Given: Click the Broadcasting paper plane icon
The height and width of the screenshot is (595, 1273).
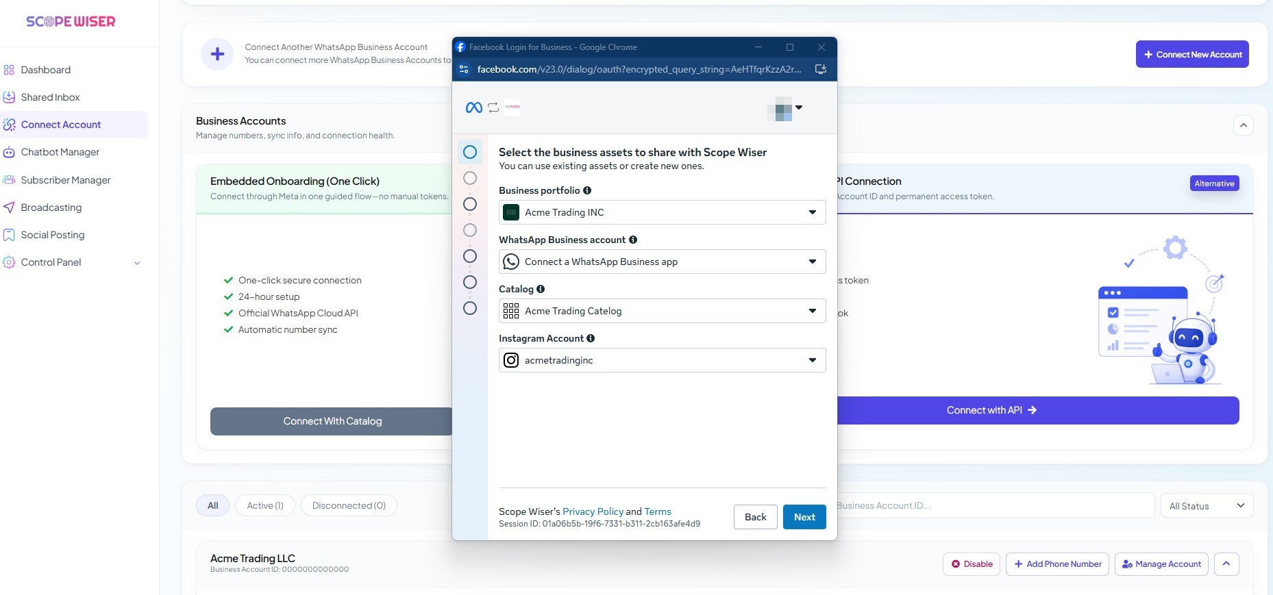Looking at the screenshot, I should (x=9, y=207).
